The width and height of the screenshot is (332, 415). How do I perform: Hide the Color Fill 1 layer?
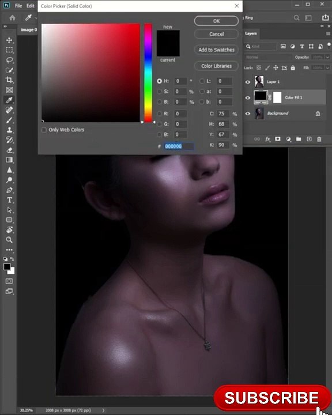(247, 97)
